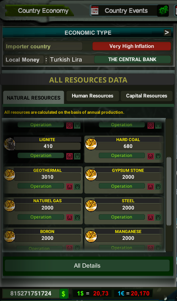Viewport: 177px width, 301px height.
Task: Click the GYPSUM STONE title
Action: (128, 170)
